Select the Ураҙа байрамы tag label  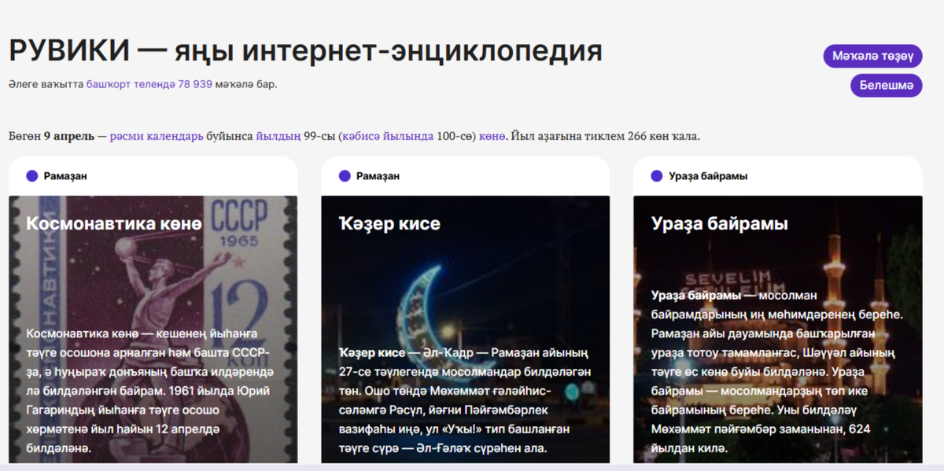708,176
